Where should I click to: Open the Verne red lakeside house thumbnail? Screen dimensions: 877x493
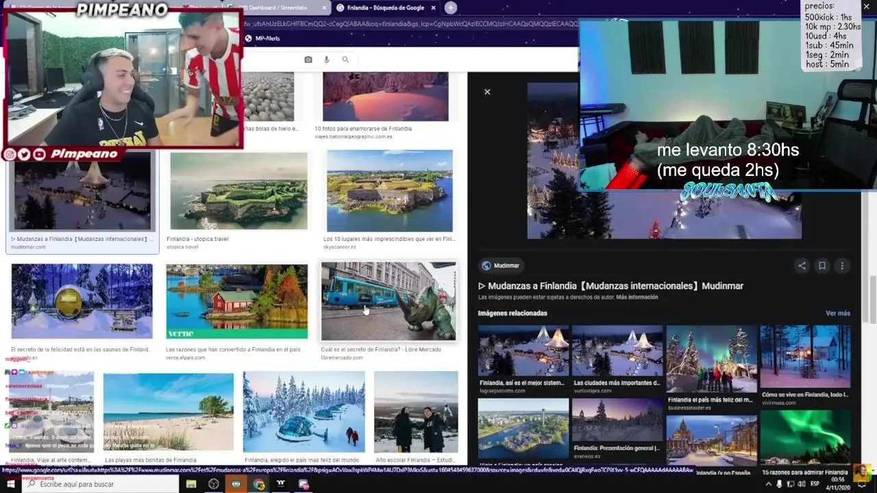237,301
